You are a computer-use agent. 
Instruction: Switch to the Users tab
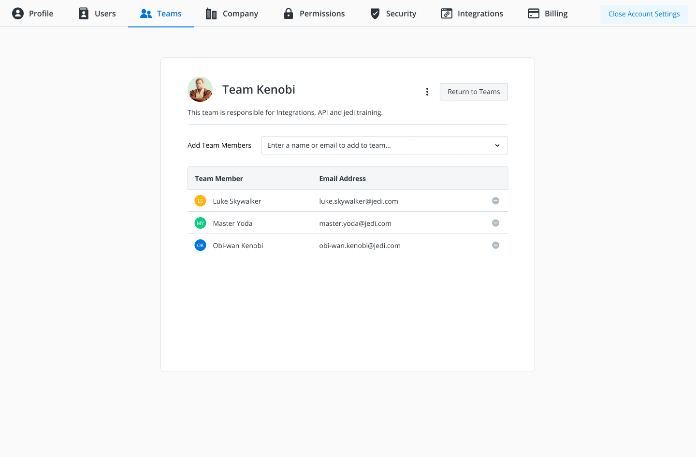tap(97, 14)
